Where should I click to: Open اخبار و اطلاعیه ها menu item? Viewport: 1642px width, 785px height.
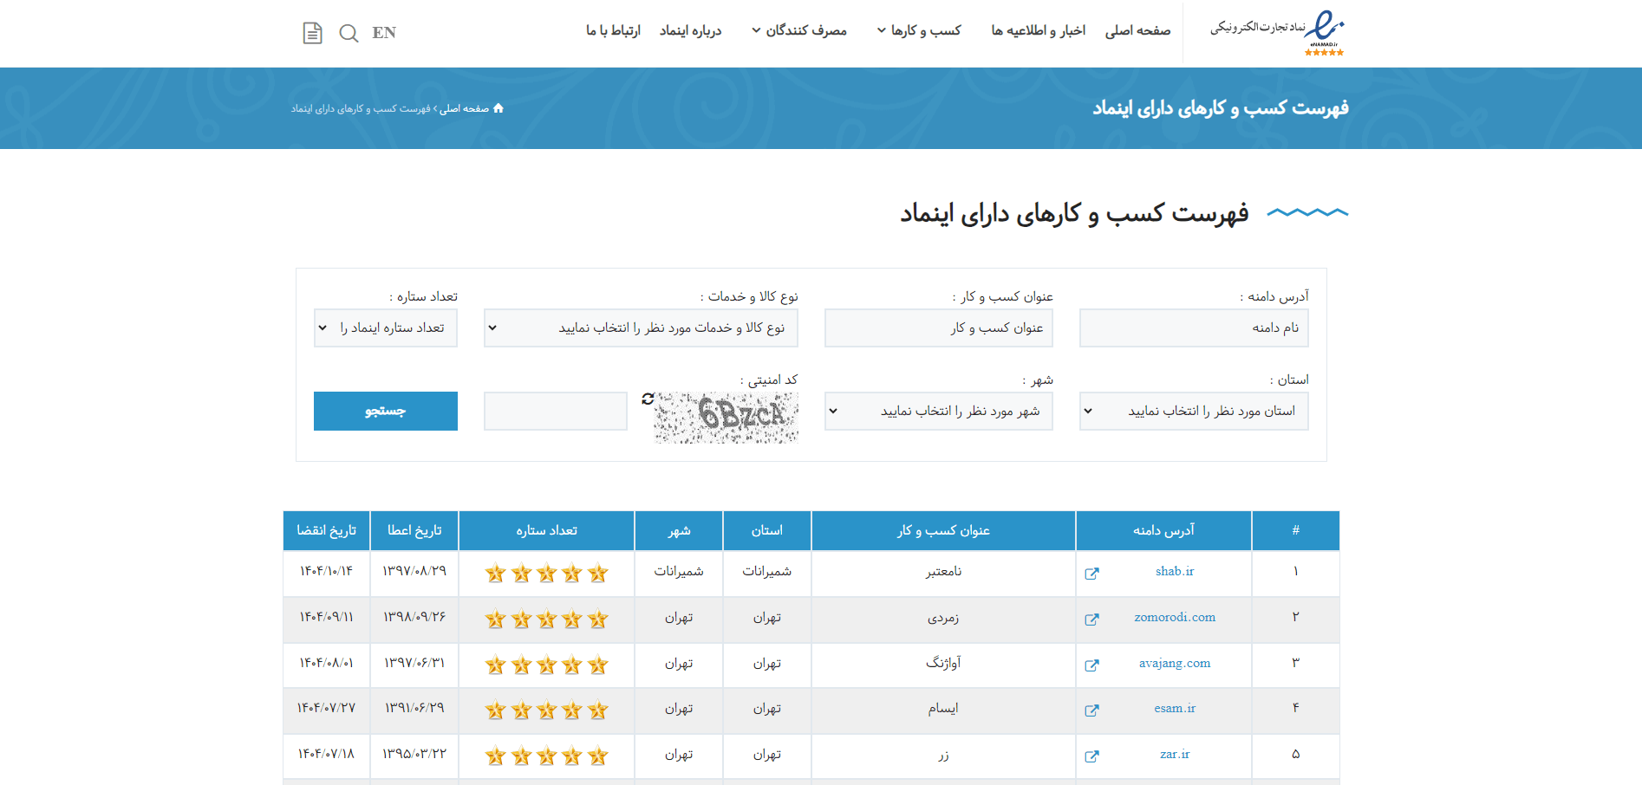[x=1038, y=30]
